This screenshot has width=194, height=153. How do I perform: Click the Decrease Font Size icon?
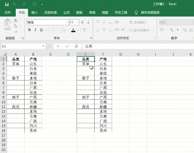[x=89, y=22]
